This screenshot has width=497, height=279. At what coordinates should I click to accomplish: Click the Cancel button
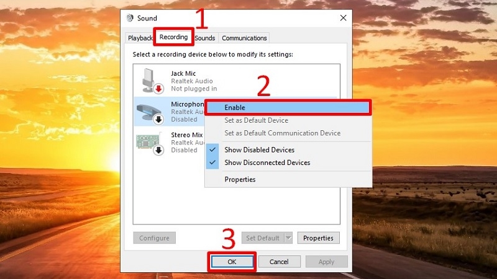[279, 262]
